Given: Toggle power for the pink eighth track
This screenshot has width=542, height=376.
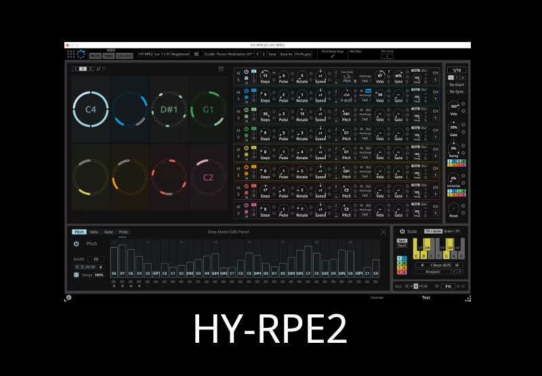Looking at the screenshot, I should 246,205.
